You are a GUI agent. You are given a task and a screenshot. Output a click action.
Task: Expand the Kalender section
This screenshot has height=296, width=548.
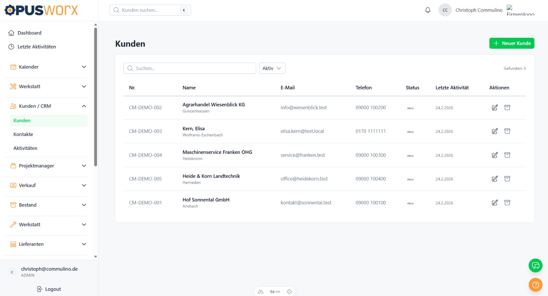[49, 67]
